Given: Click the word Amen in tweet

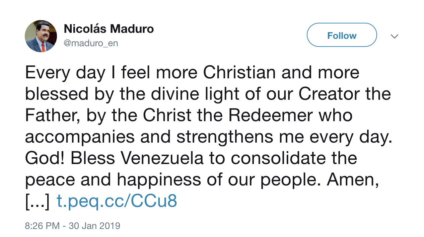Looking at the screenshot, I should pos(350,180).
